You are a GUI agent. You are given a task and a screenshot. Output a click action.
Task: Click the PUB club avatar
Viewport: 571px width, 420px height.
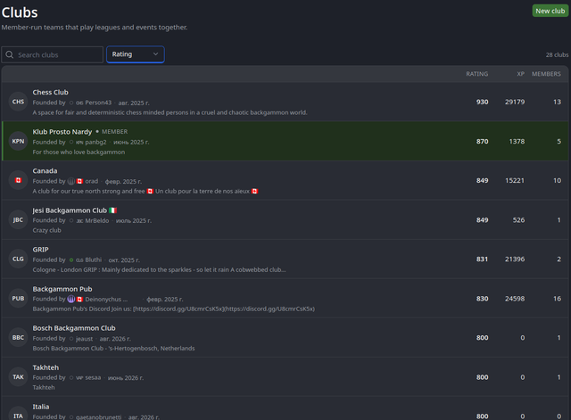tap(18, 298)
